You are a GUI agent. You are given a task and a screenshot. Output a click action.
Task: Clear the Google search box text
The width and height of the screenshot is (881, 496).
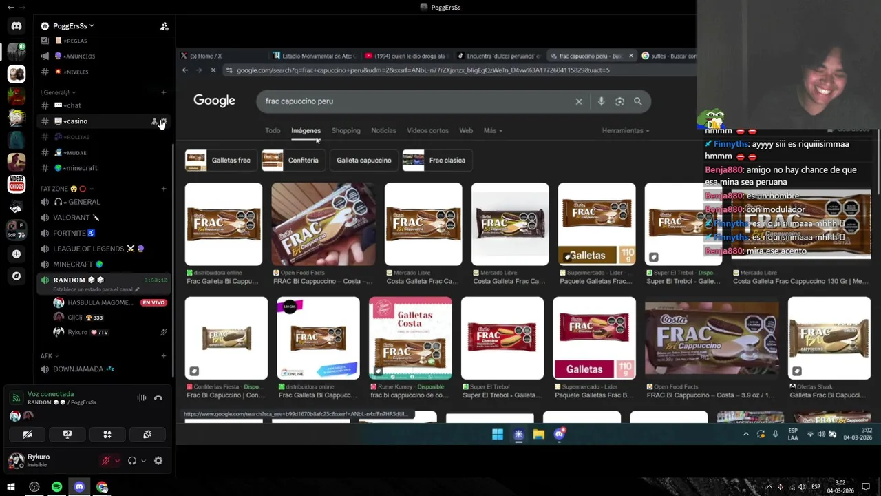[579, 101]
